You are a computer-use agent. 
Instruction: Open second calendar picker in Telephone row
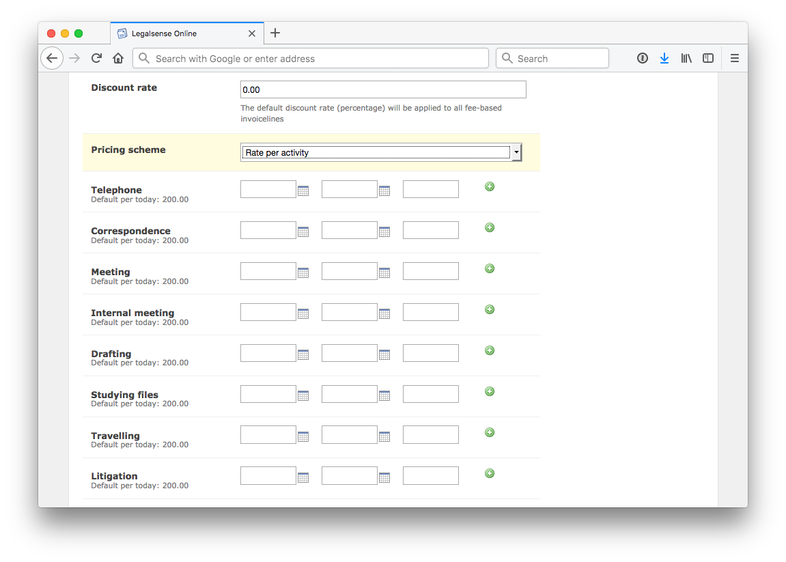(x=384, y=191)
